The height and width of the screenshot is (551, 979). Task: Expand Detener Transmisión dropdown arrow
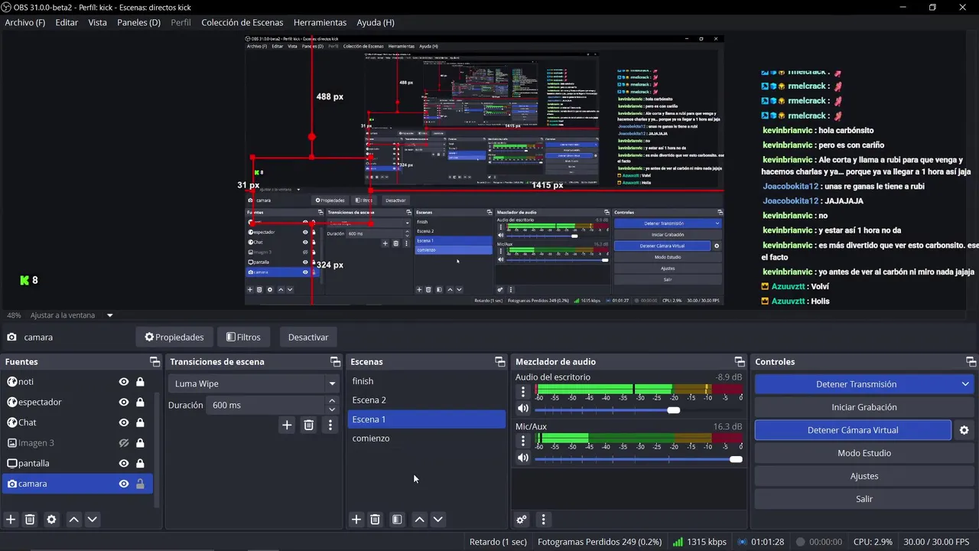pyautogui.click(x=965, y=384)
